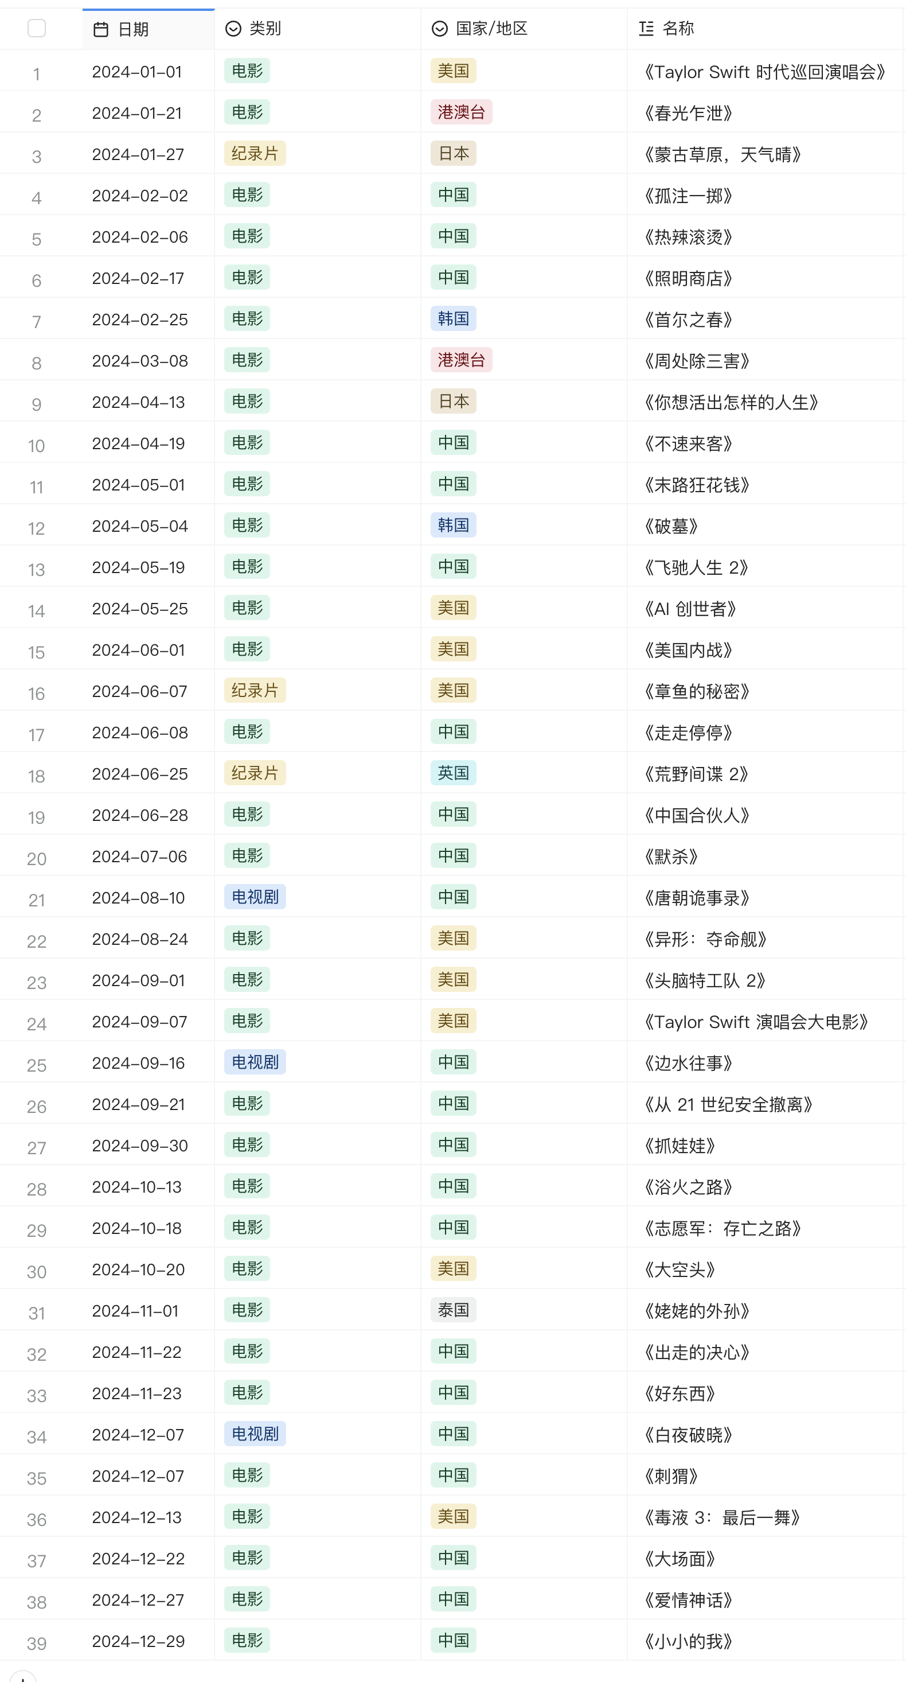Expand the 类别 column header label

(x=265, y=29)
